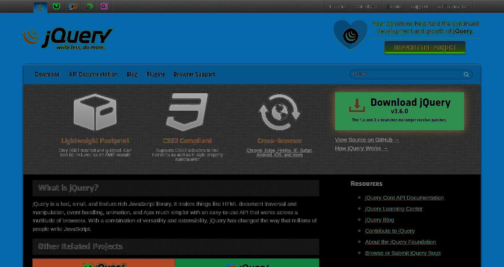504x267 pixels.
Task: Go to Download in the main navigation
Action: point(47,74)
